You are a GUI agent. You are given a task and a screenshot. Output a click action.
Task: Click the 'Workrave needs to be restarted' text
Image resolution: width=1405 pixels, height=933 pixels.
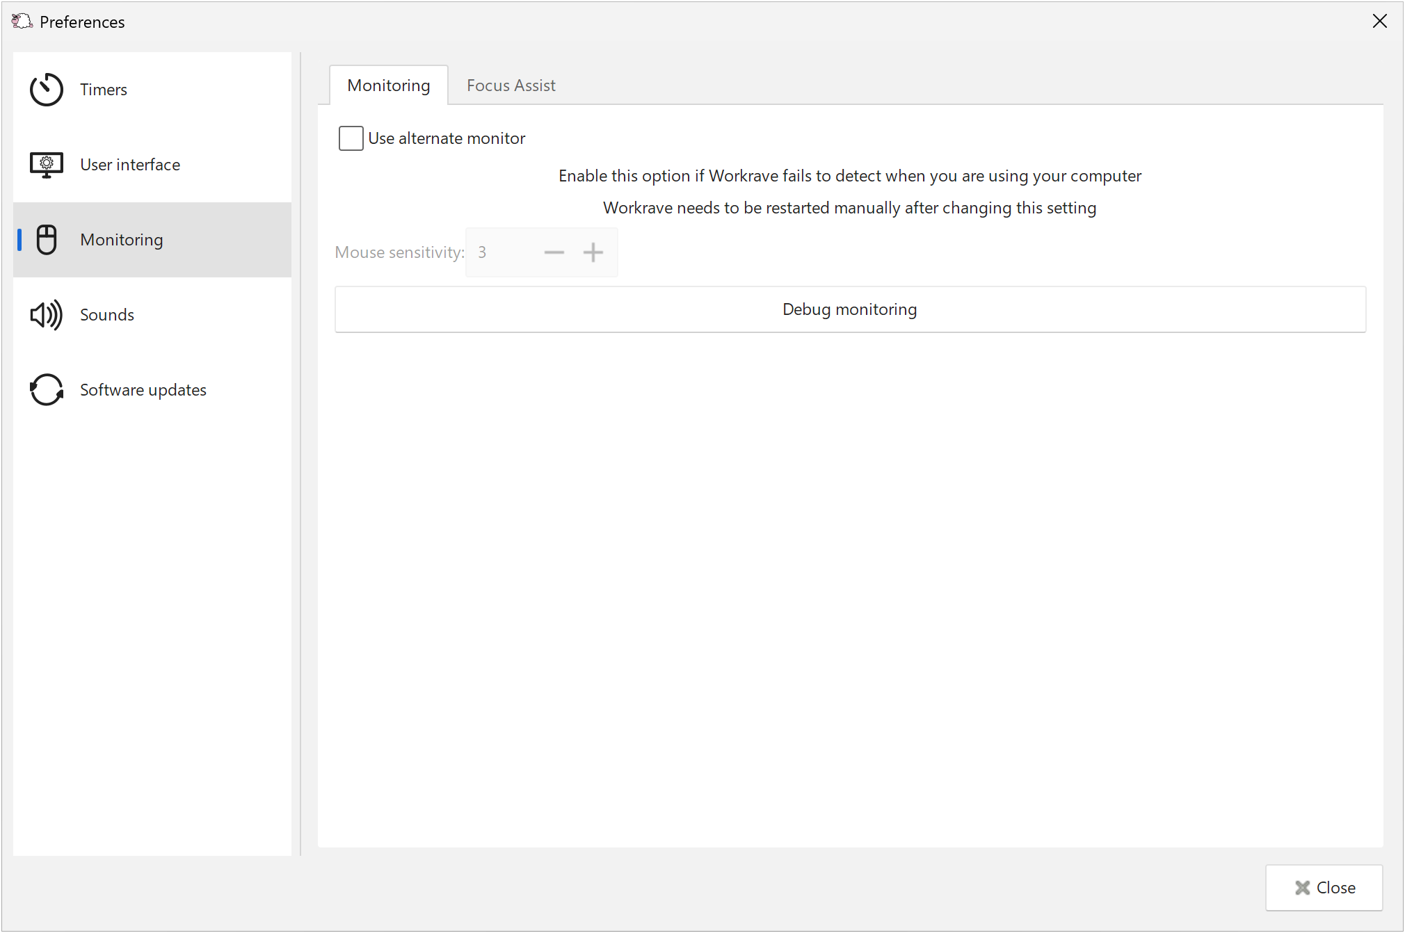pyautogui.click(x=850, y=208)
